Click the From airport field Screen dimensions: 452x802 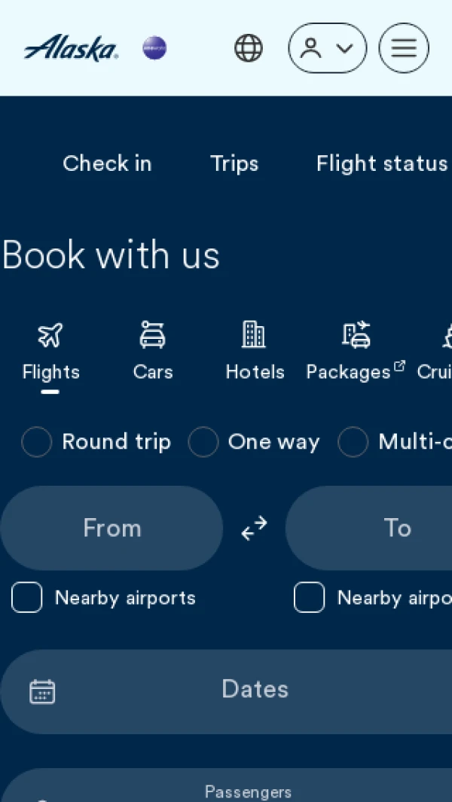point(111,528)
